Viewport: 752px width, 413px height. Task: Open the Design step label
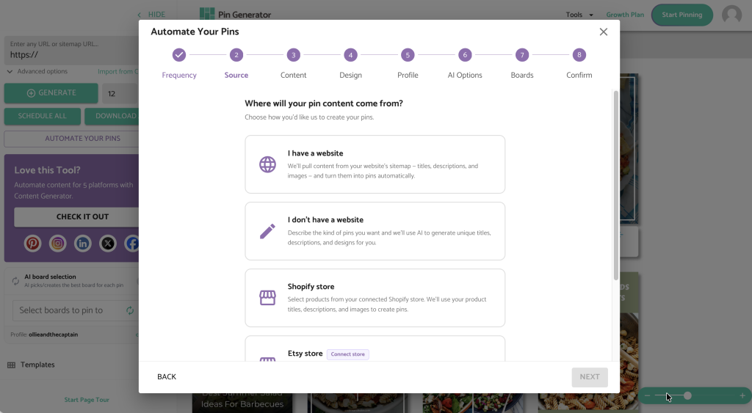350,76
